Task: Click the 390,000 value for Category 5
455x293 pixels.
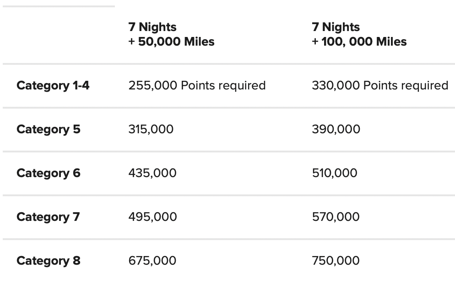Action: (336, 129)
